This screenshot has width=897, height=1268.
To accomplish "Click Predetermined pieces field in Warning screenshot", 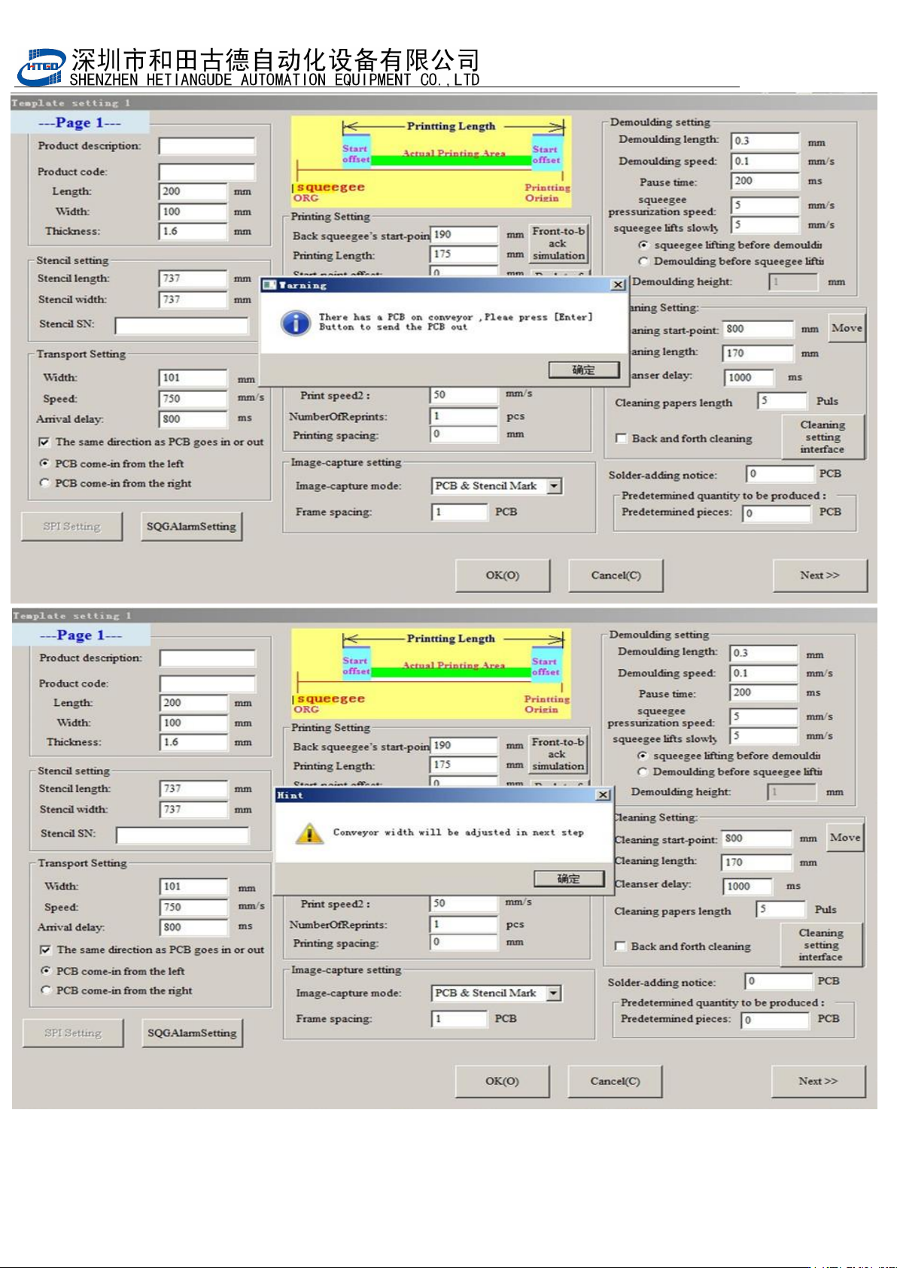I will (777, 513).
